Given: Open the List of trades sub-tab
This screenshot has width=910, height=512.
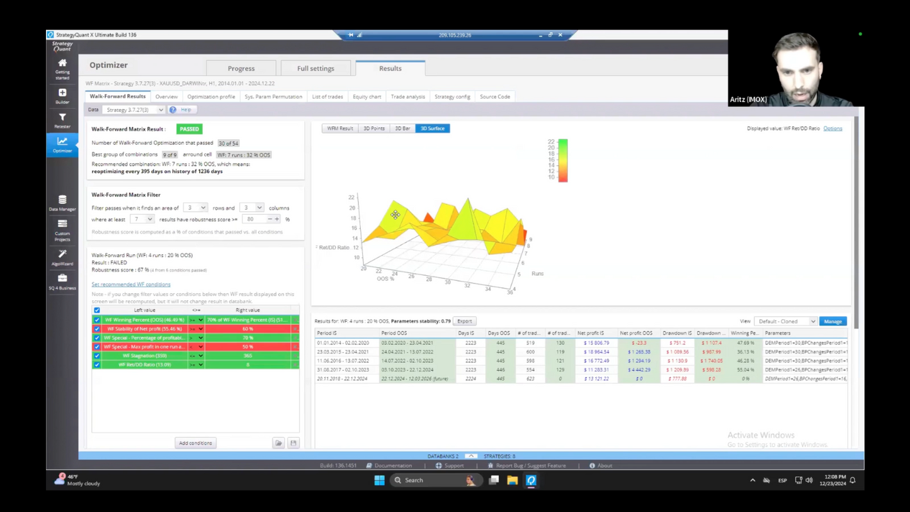Looking at the screenshot, I should 327,96.
